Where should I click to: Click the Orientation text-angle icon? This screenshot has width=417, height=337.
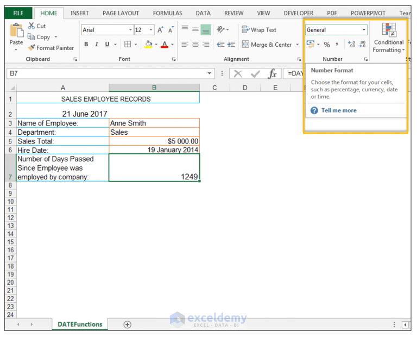pos(221,29)
